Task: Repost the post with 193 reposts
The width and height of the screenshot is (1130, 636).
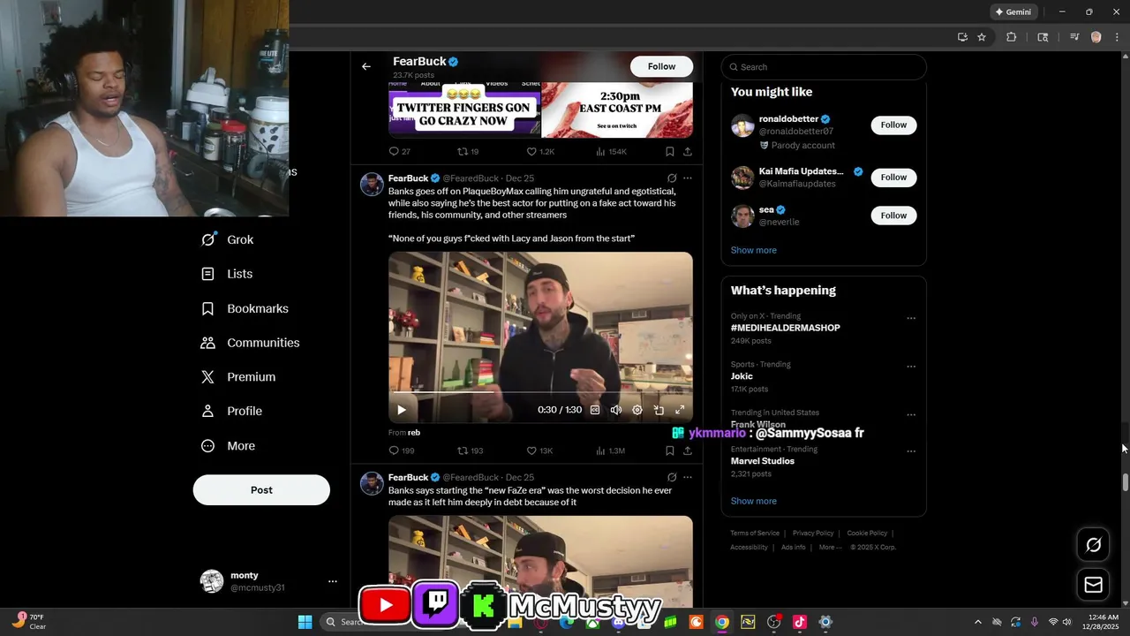Action: click(x=471, y=450)
